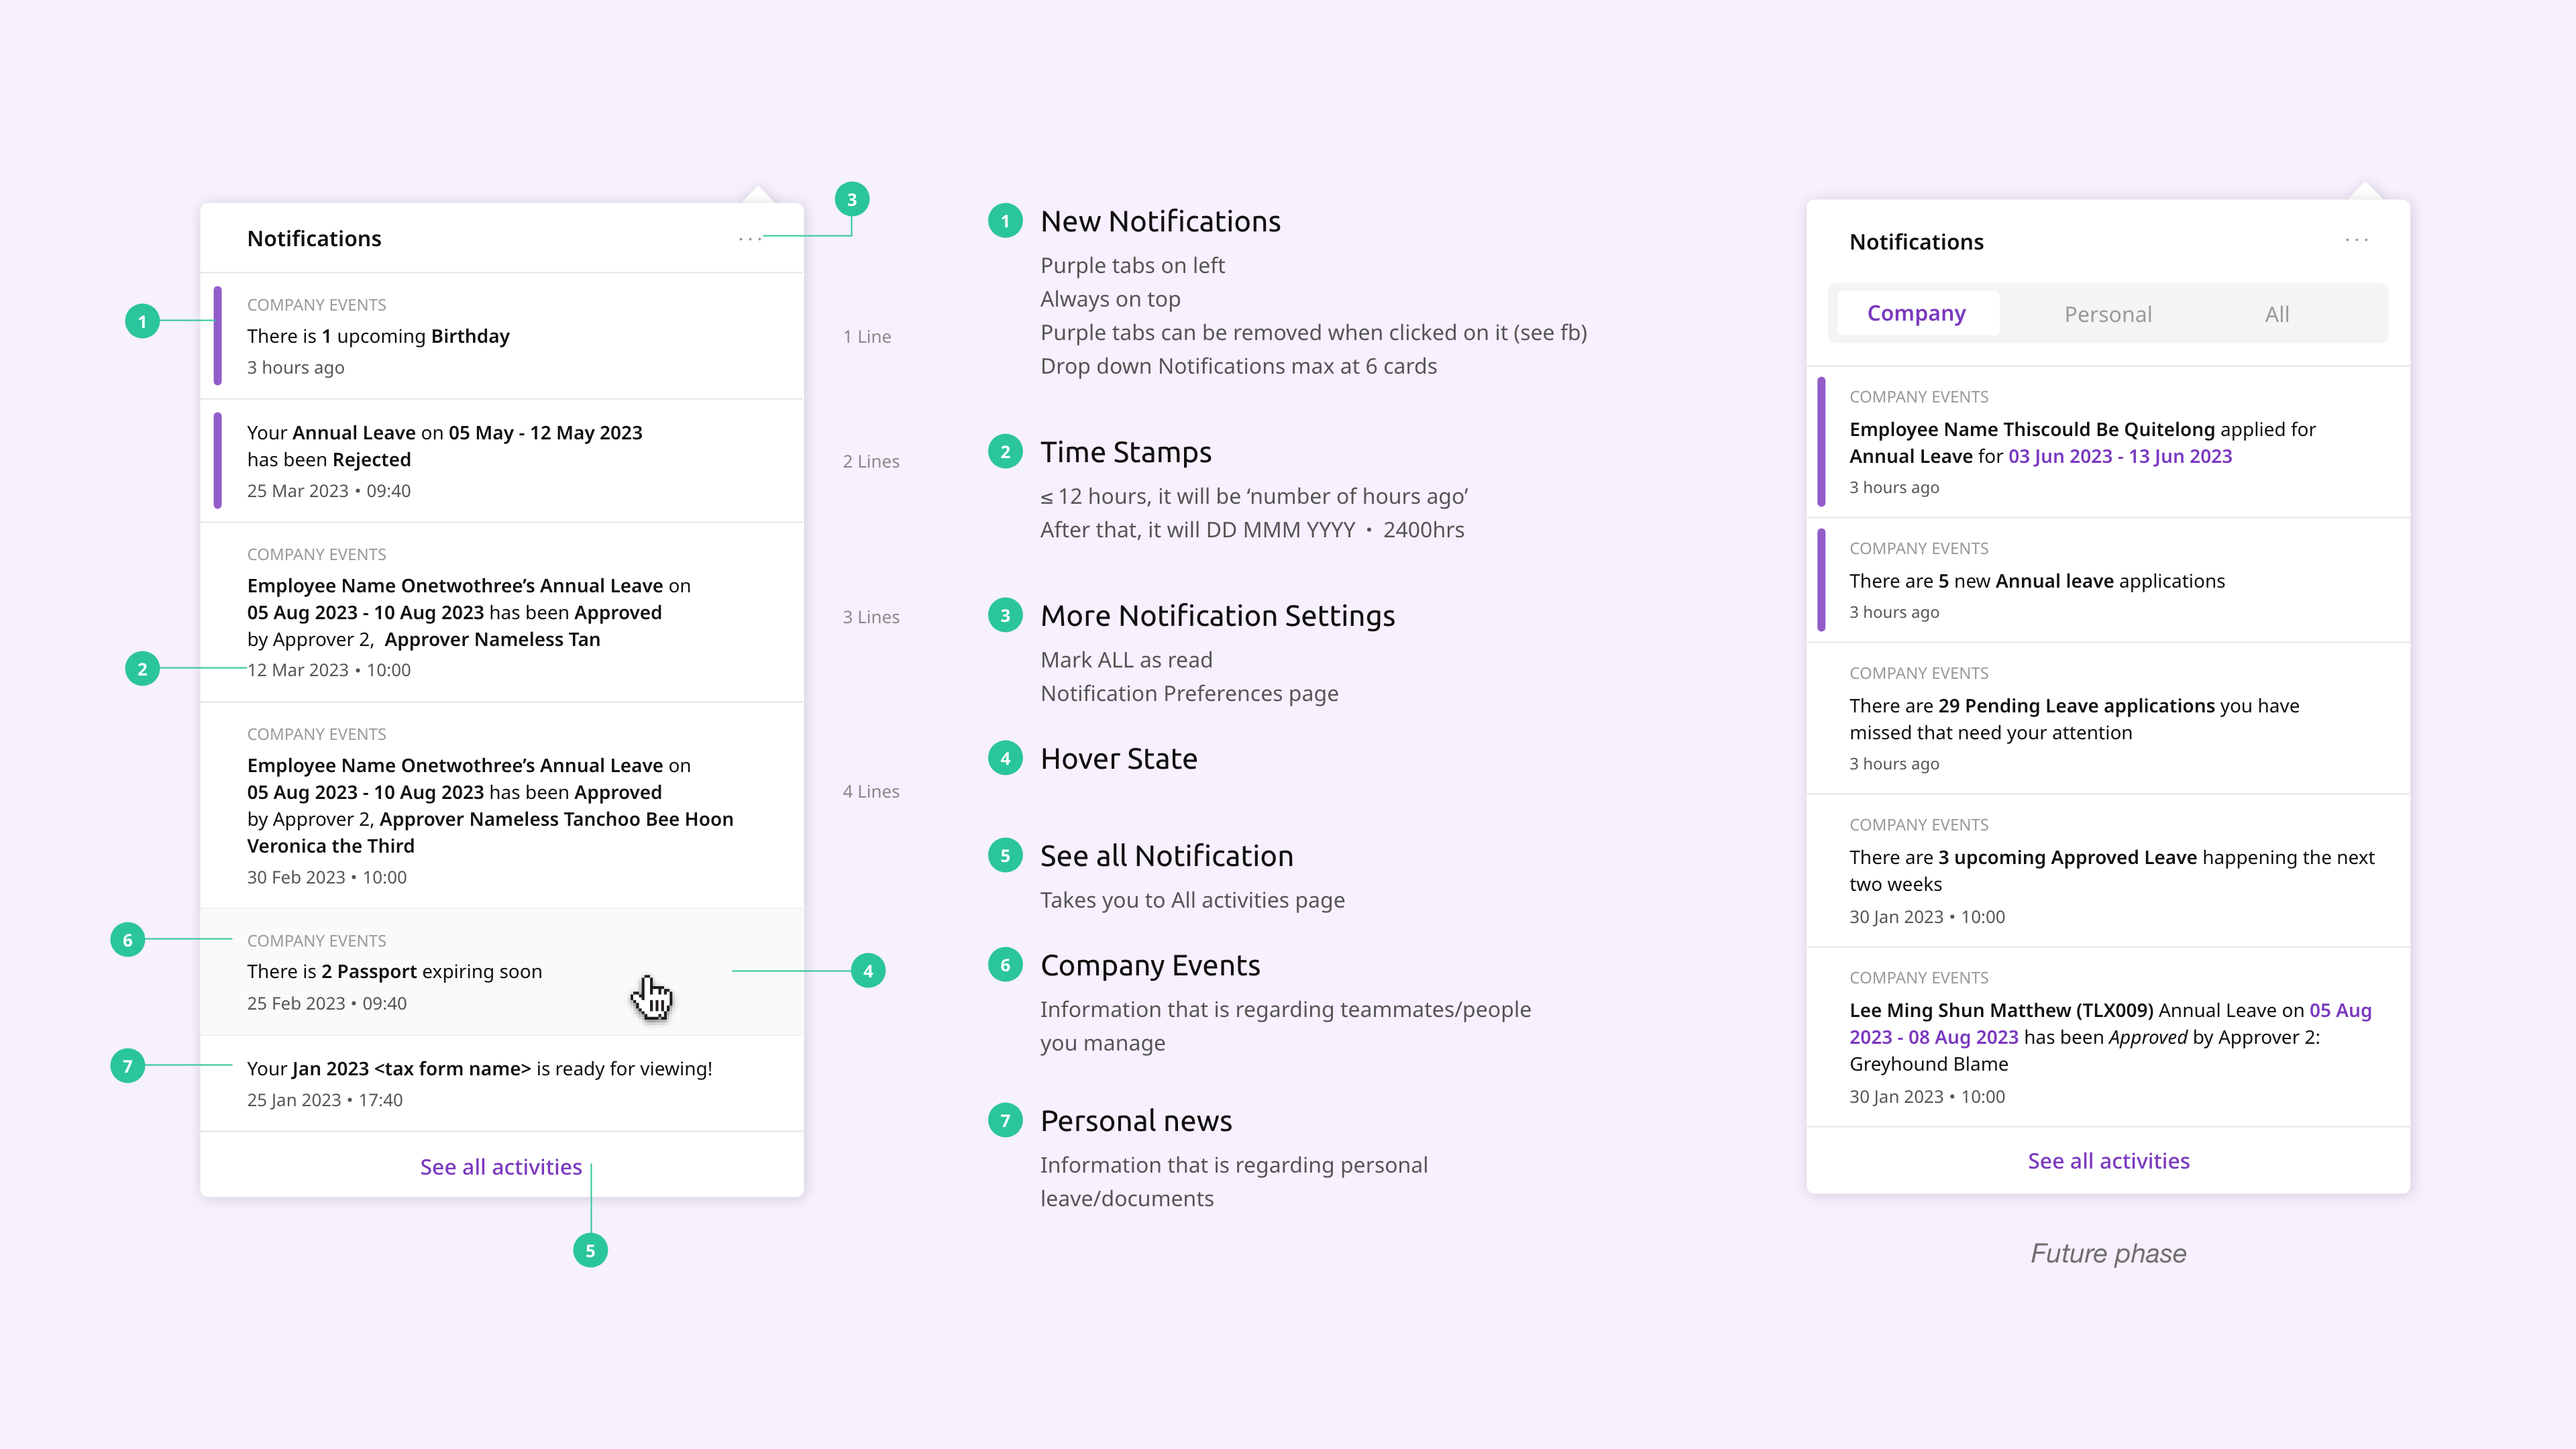This screenshot has width=2576, height=1449.
Task: Switch to the Personal tab
Action: (x=2107, y=314)
